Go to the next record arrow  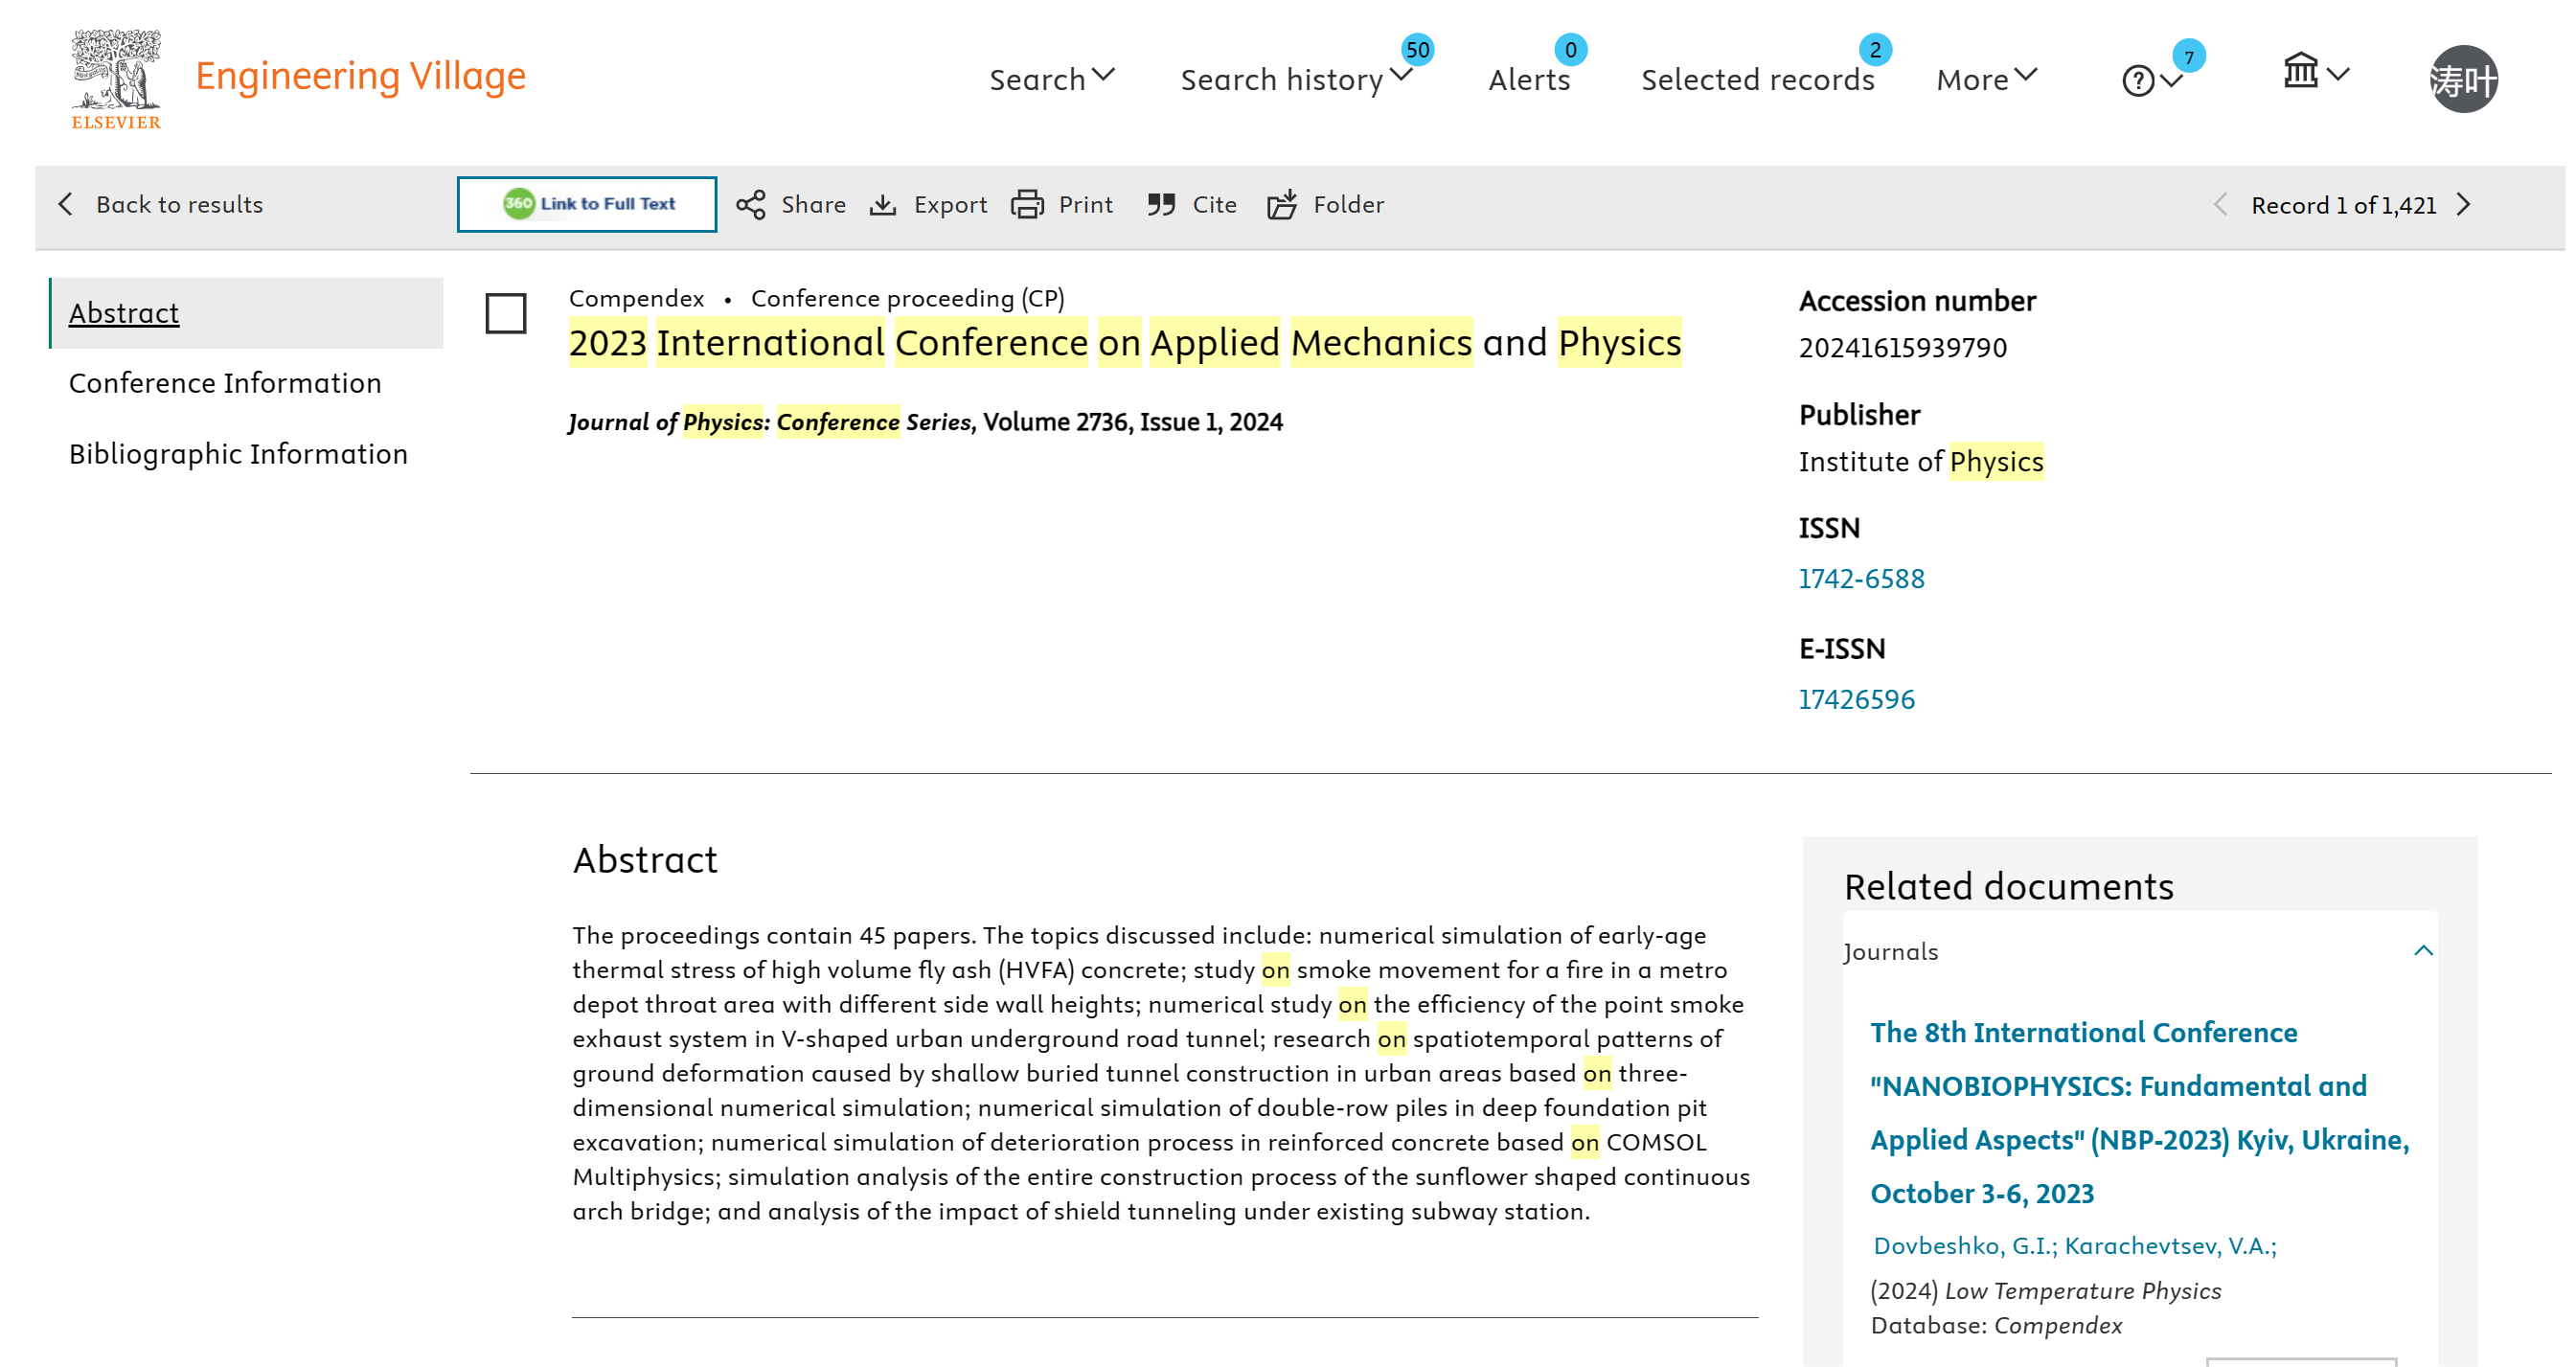tap(2465, 205)
